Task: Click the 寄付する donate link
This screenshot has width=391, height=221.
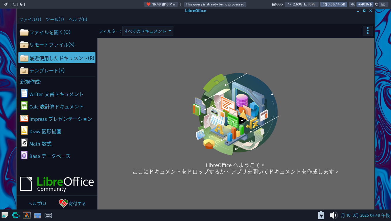Action: [x=72, y=203]
